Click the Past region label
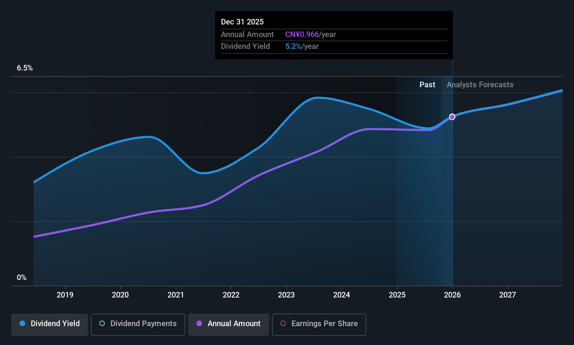Image resolution: width=574 pixels, height=345 pixels. tap(427, 85)
